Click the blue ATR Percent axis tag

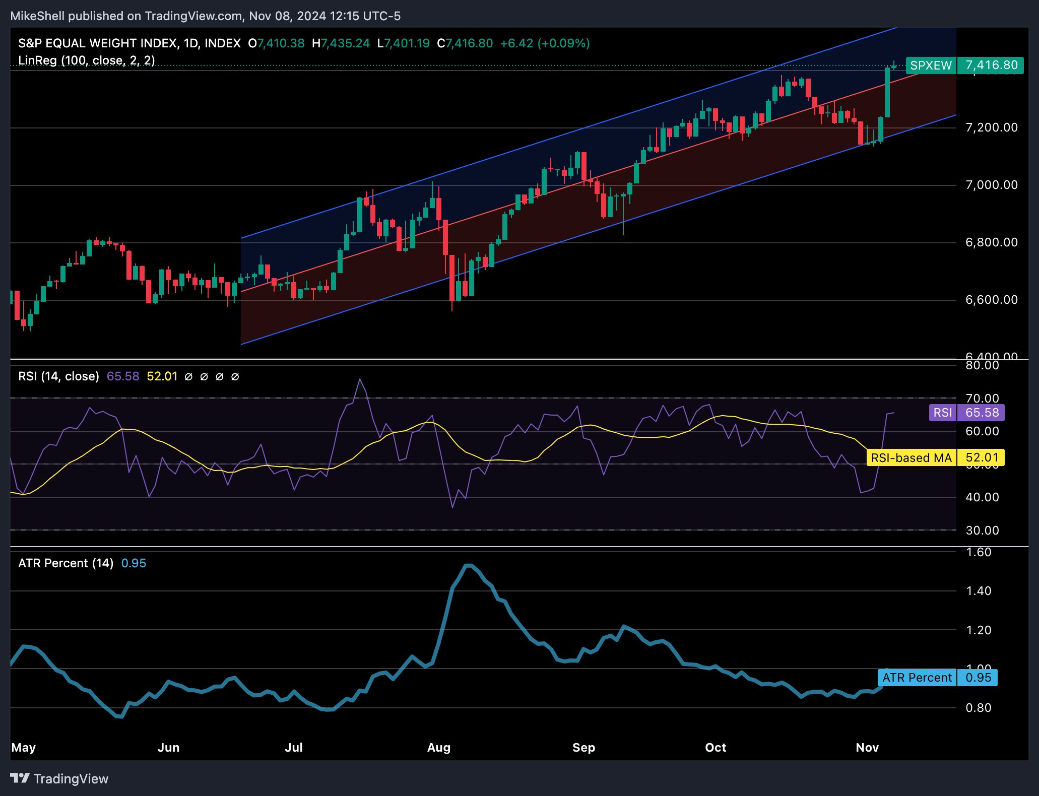[x=917, y=678]
